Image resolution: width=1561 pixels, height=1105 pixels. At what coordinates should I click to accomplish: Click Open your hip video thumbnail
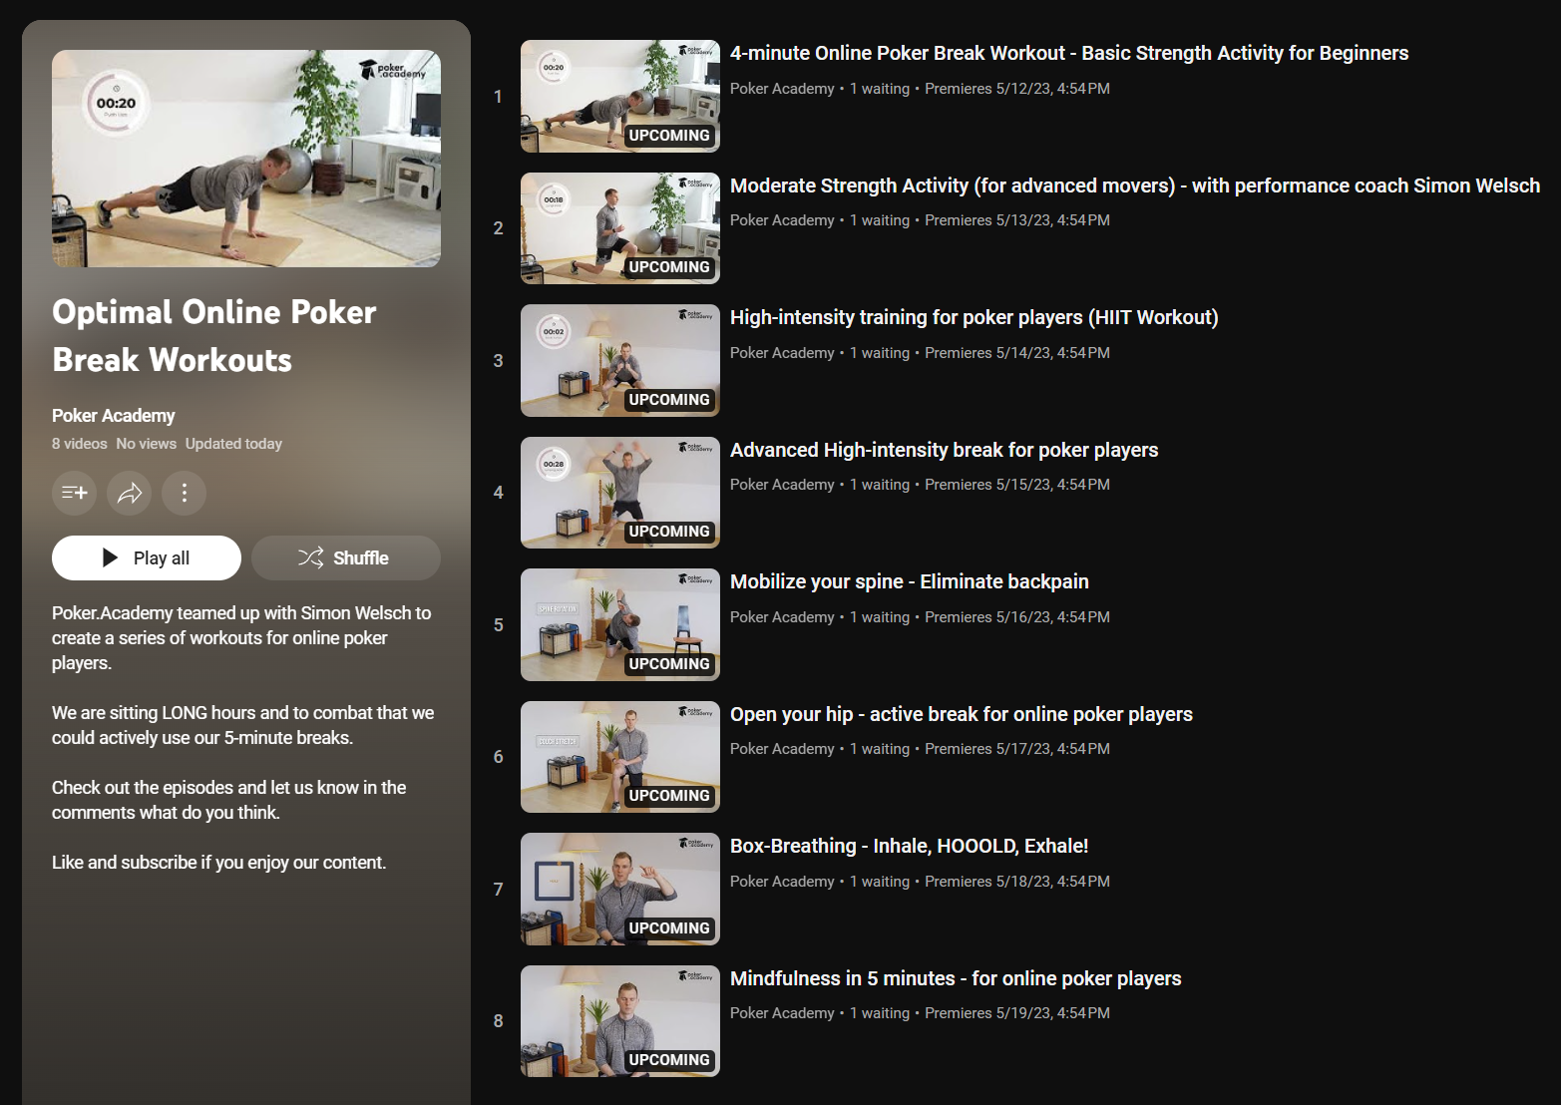coord(619,756)
